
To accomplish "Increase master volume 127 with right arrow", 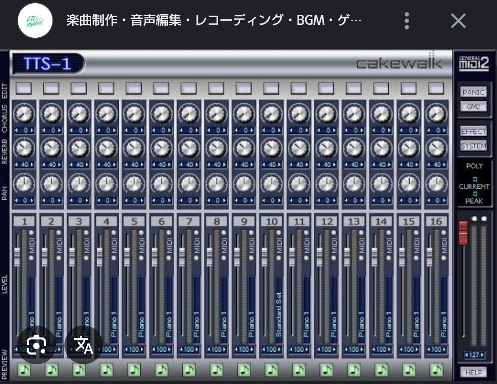I will pos(482,355).
